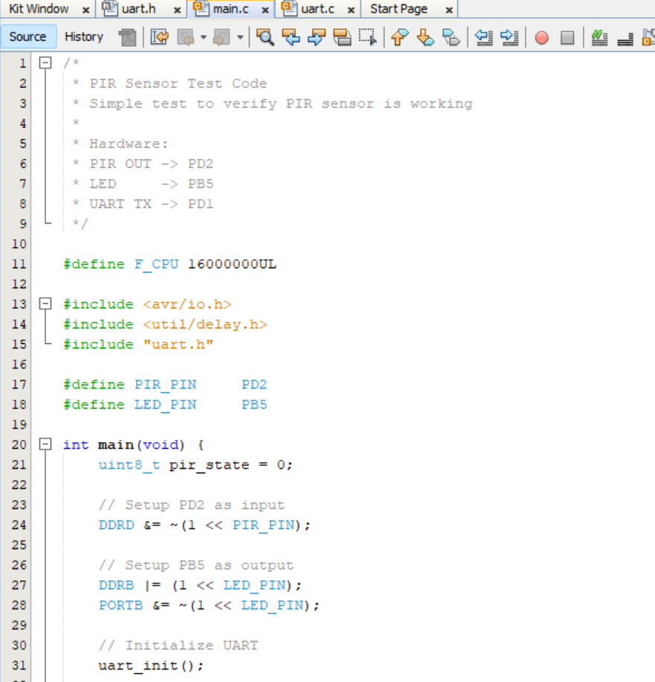This screenshot has width=655, height=682.
Task: Go to the next bookmark
Action: coord(425,37)
